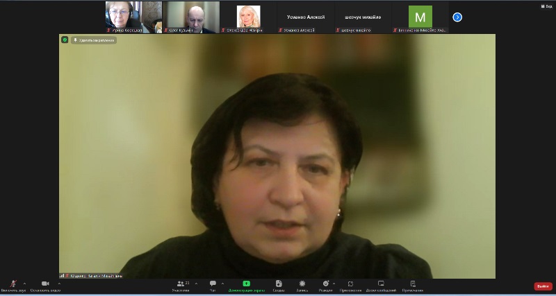Open the Чат chat panel
This screenshot has height=296, width=556.
(213, 286)
